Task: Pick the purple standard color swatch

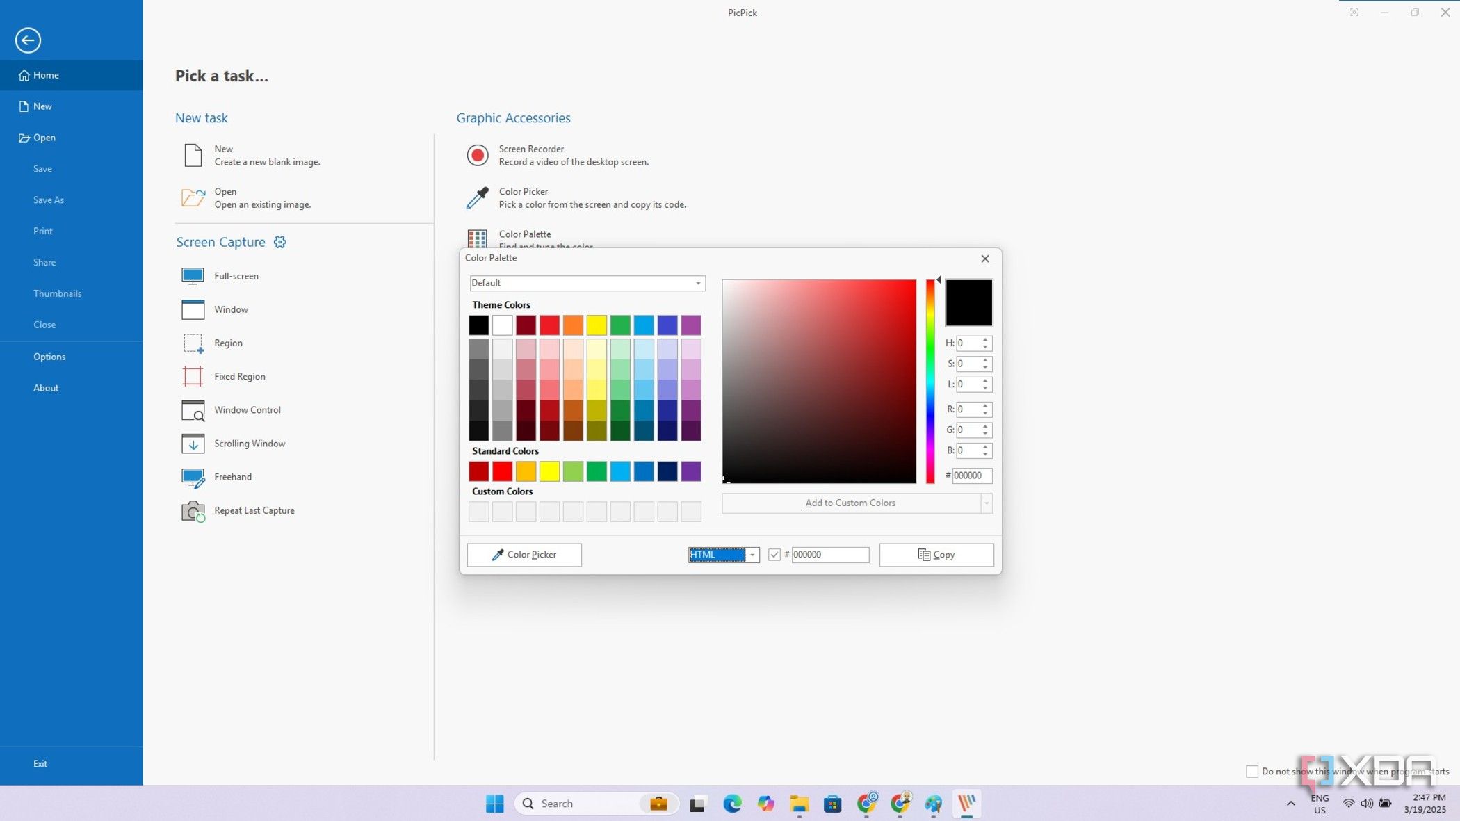Action: click(x=690, y=471)
